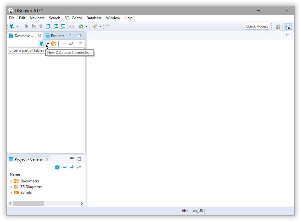
Task: Click the Project panel horizontal scrollbar
Action: click(x=29, y=204)
